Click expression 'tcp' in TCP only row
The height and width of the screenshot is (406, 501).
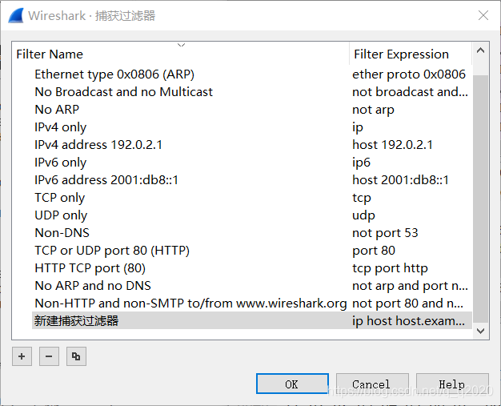tap(362, 197)
